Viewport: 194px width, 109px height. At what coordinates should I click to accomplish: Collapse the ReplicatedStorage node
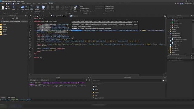pos(168,37)
